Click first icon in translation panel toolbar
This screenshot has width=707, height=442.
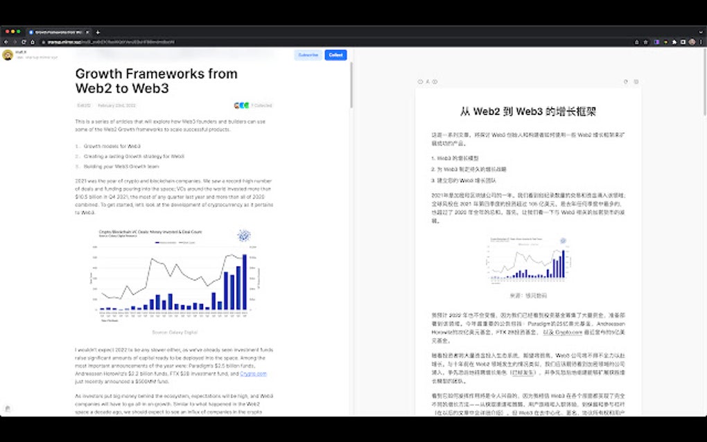pos(420,82)
